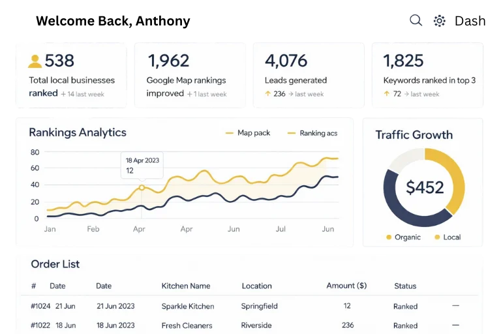Click the Welcome Back, Anthony title
The image size is (501, 334).
113,21
